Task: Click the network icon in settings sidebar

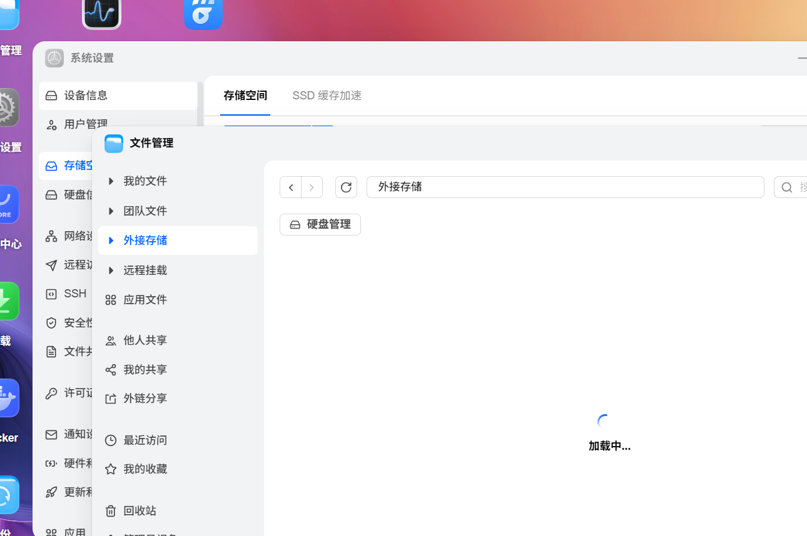Action: click(x=51, y=236)
